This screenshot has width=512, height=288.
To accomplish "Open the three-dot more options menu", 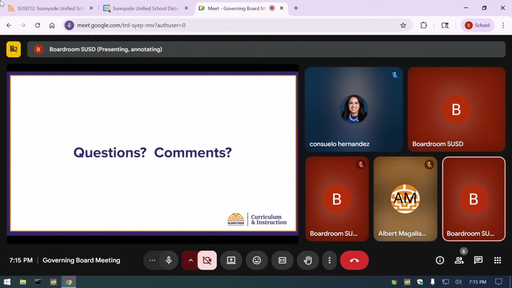I will (330, 260).
